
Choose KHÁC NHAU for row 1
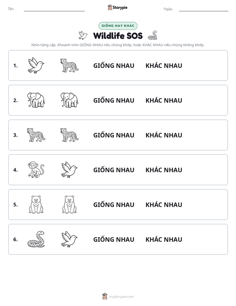click(164, 66)
